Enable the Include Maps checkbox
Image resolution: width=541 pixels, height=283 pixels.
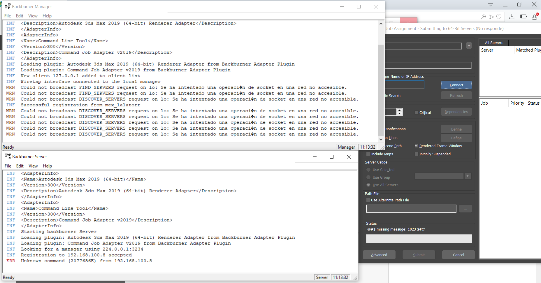(x=368, y=154)
